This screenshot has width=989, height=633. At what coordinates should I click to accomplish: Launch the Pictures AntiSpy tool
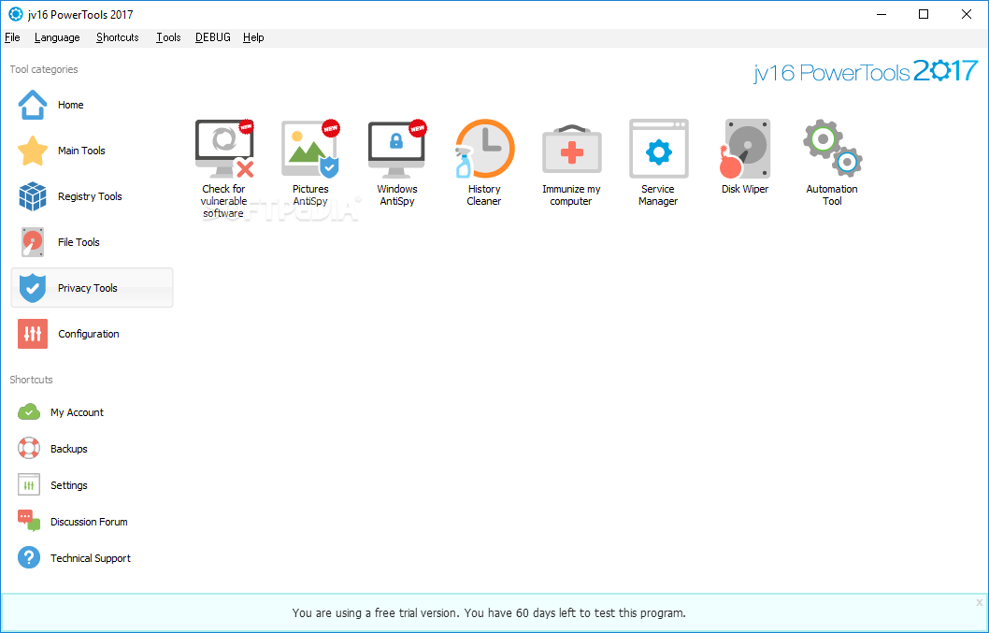pyautogui.click(x=310, y=163)
